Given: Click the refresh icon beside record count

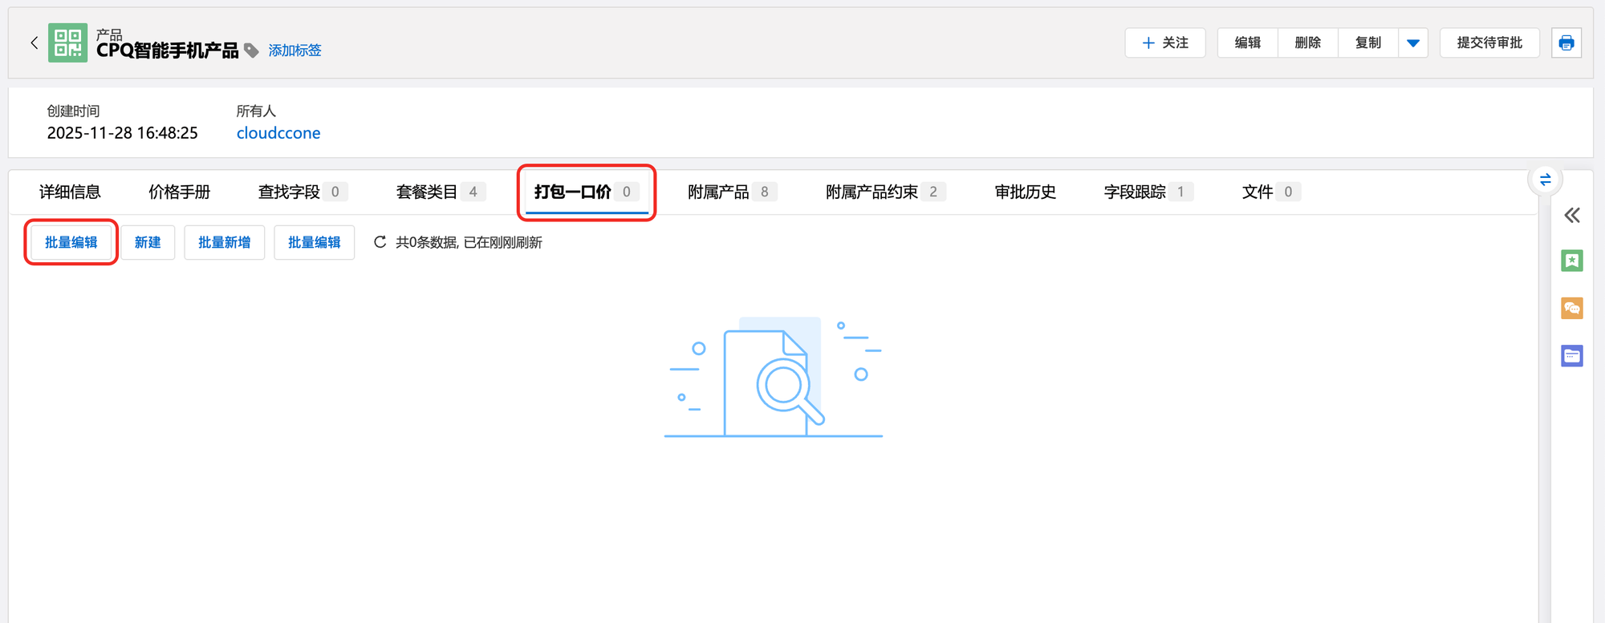Looking at the screenshot, I should coord(380,242).
